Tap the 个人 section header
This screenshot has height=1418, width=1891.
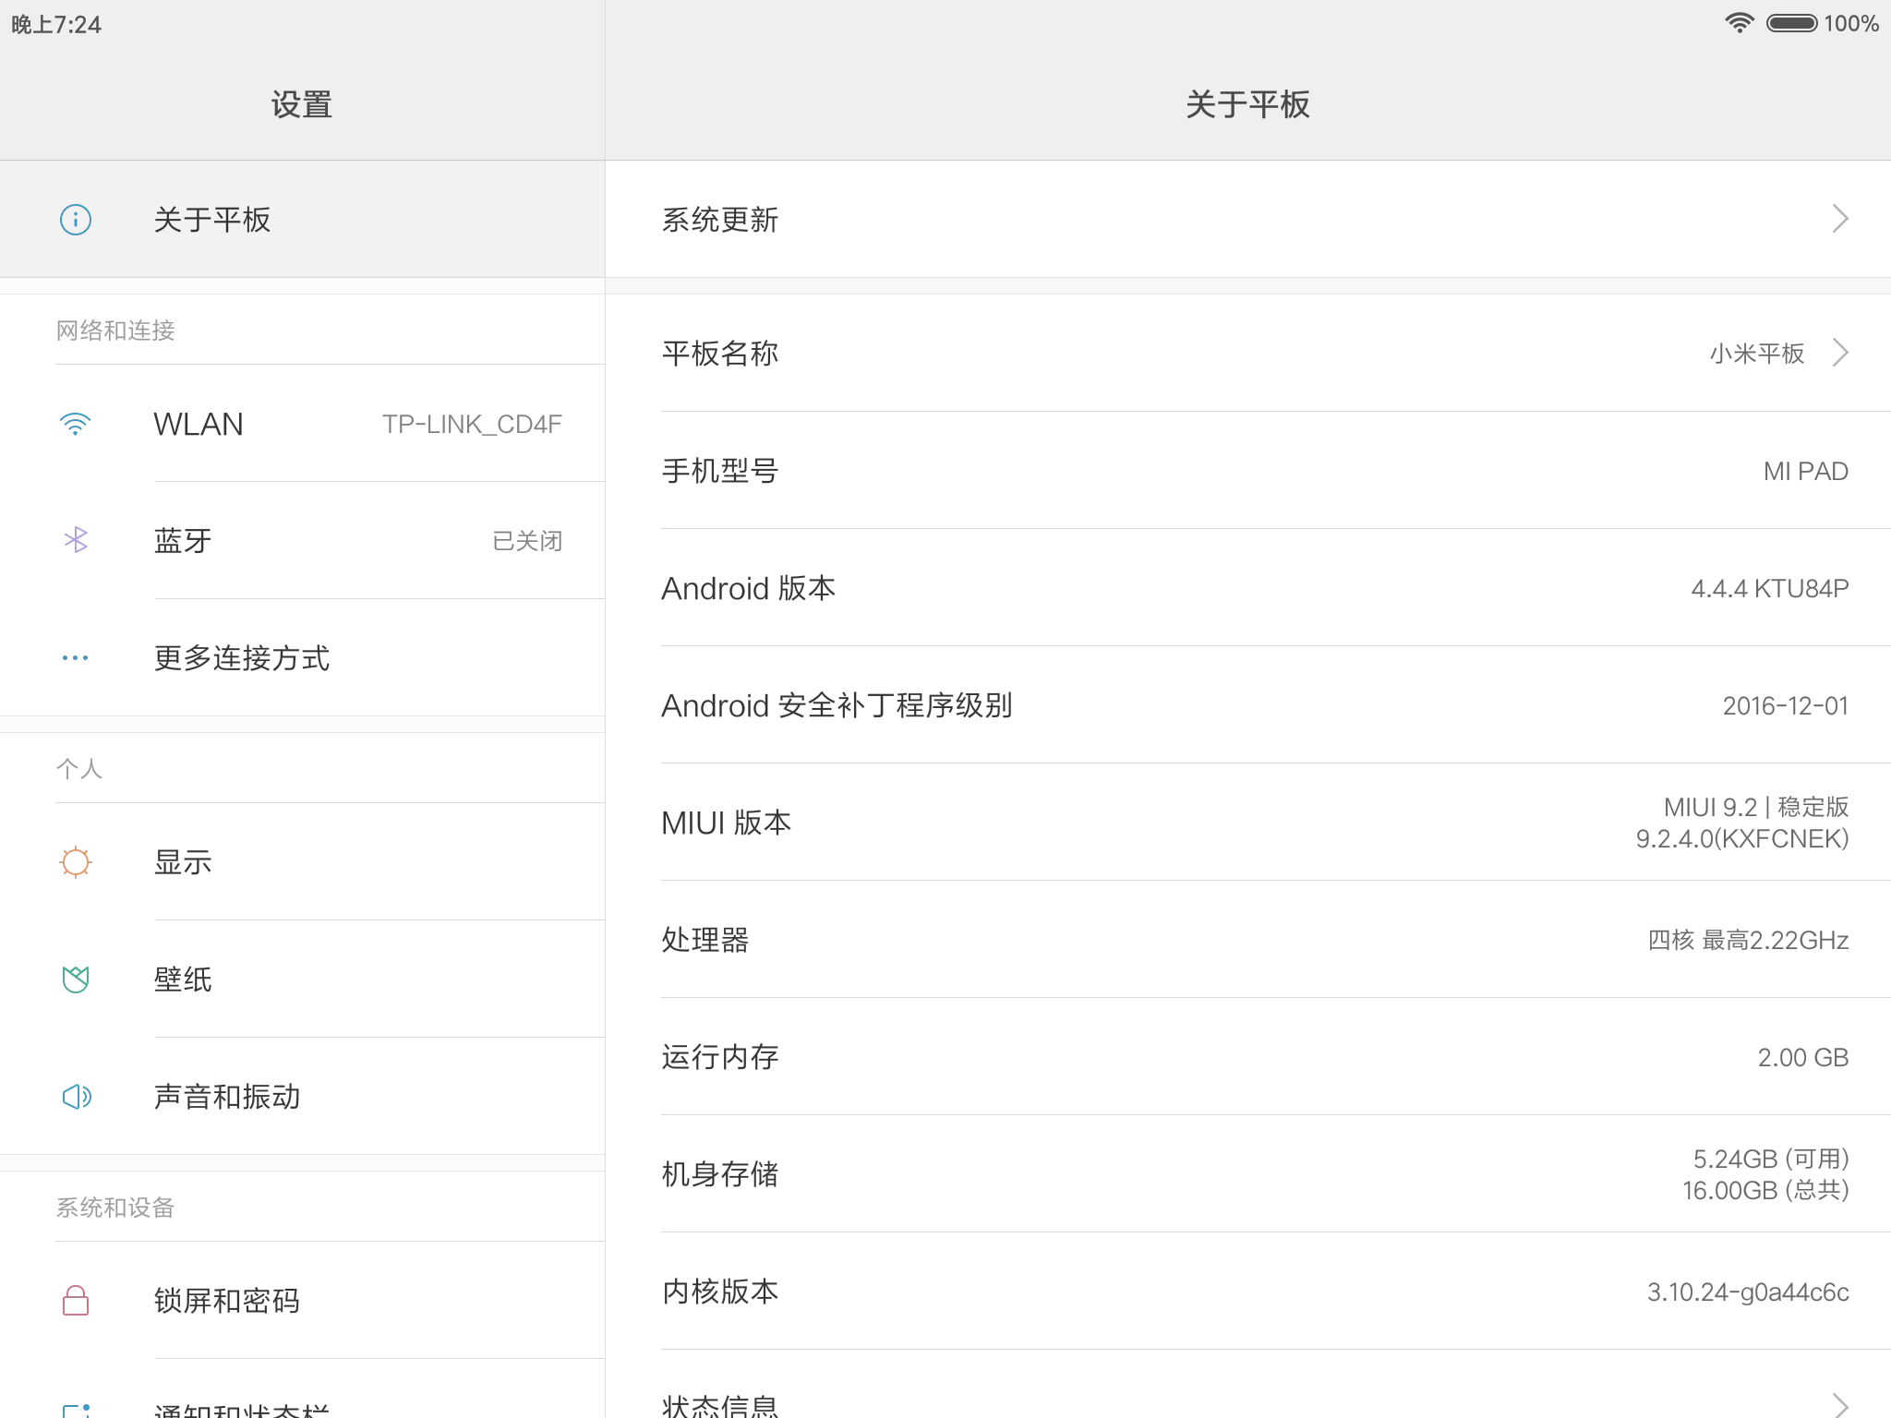(x=79, y=768)
